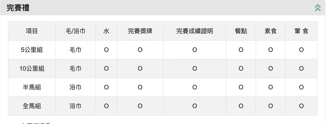Click the 水 column header
Viewport: 326px width, 124px height.
pos(106,31)
